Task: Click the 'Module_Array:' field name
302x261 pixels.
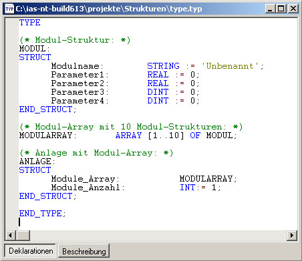Action: 86,179
